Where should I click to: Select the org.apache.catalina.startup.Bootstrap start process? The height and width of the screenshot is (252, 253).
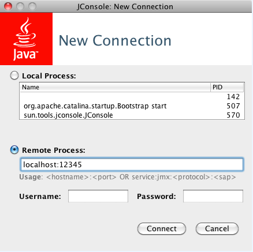coord(132,106)
